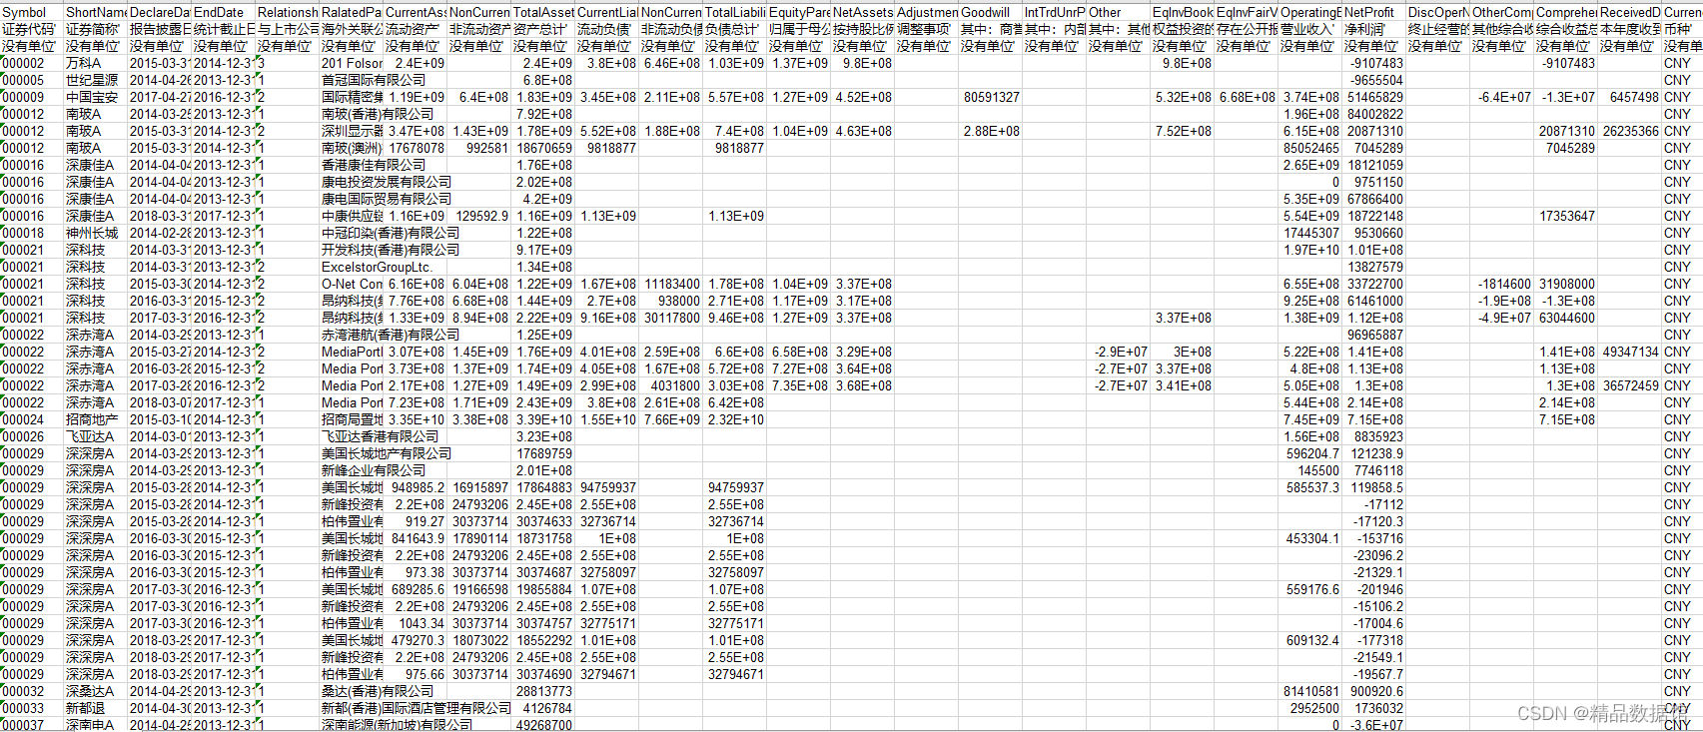Select symbol cell 000009
Screen dimensions: 1703x732
pyautogui.click(x=32, y=97)
